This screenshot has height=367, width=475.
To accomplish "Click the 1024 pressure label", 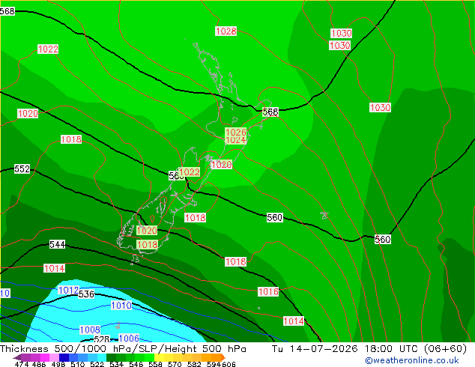I will (236, 140).
